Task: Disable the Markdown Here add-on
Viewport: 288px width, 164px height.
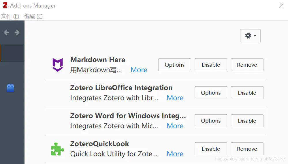Action: tap(211, 65)
